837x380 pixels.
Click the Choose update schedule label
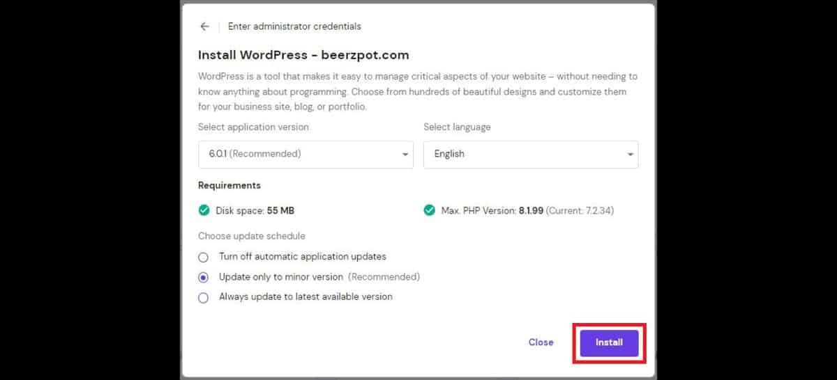251,236
